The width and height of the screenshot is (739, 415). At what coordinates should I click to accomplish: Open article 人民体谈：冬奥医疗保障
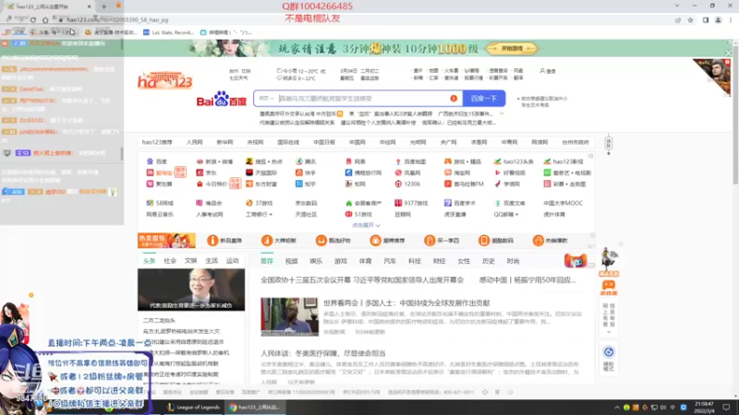coord(322,353)
